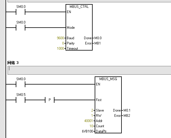Click the Timeout value 1000
The height and width of the screenshot is (138, 171).
60,49
